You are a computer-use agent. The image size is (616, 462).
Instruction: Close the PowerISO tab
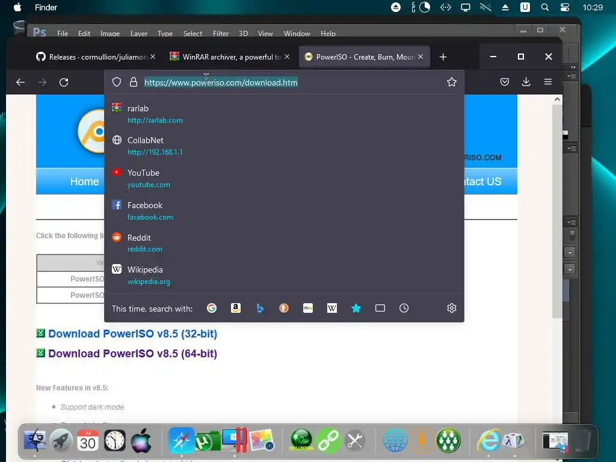(420, 57)
